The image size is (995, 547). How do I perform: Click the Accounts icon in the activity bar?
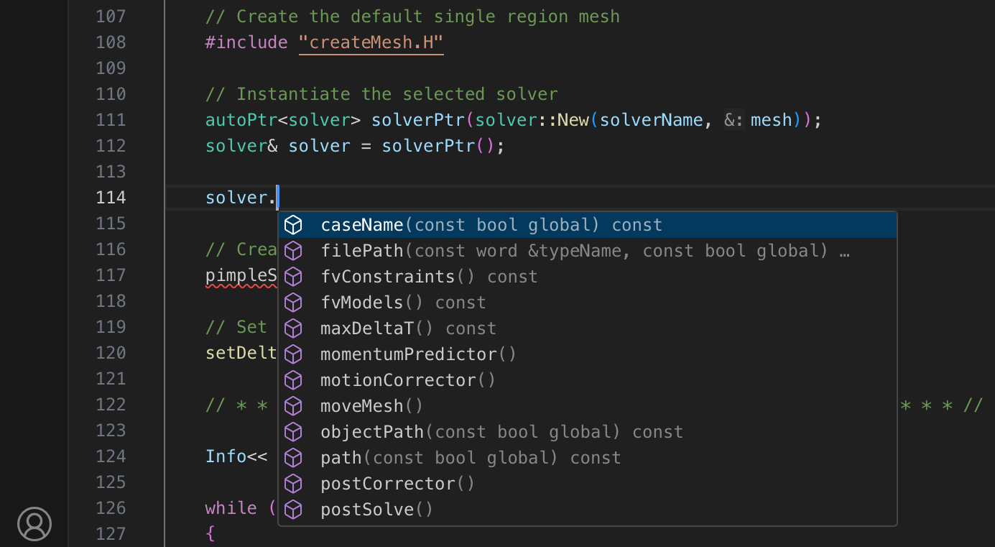pyautogui.click(x=34, y=524)
